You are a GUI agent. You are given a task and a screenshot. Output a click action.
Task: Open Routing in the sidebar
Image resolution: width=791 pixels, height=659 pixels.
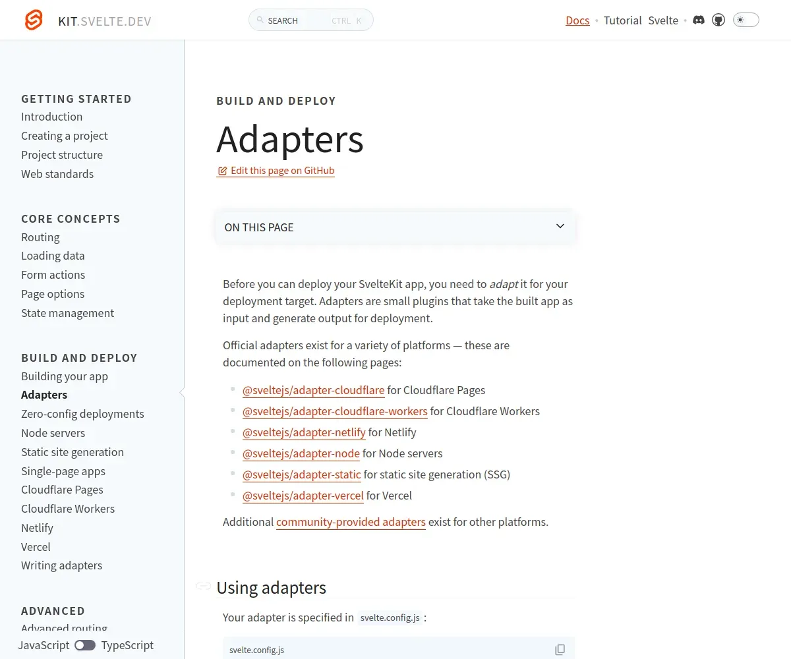[x=40, y=237]
